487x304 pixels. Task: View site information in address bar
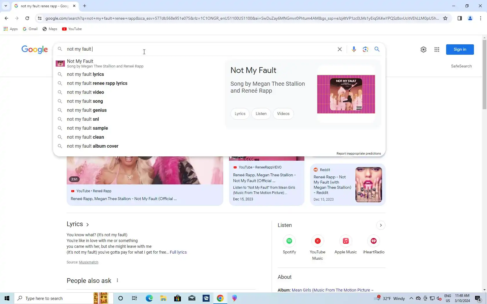tap(40, 18)
